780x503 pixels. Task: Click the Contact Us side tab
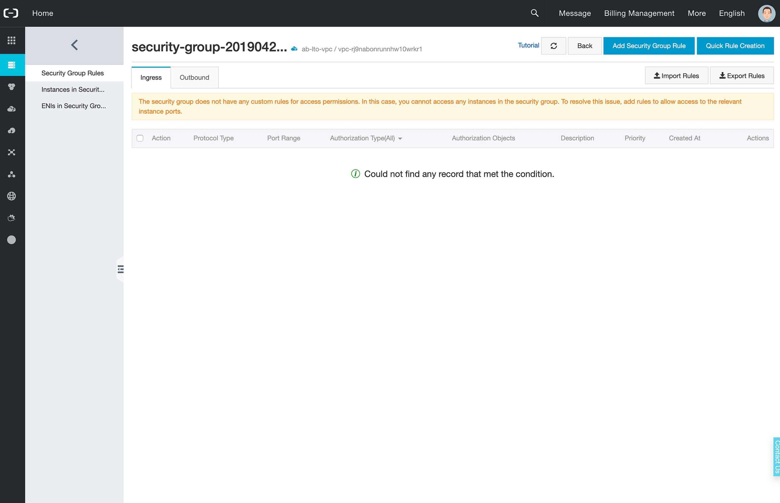(x=777, y=457)
